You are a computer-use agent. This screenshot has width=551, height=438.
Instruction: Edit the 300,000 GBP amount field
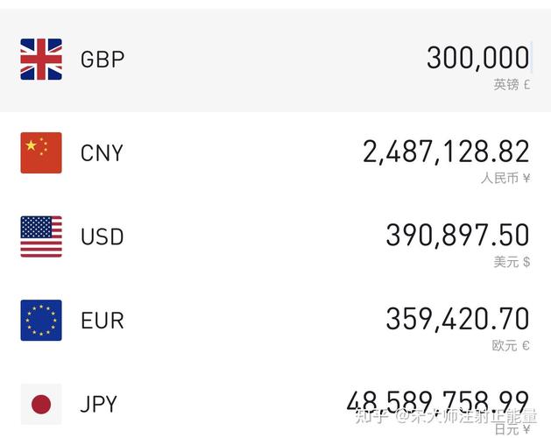tap(478, 58)
